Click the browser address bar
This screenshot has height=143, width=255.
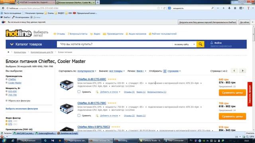[x=81, y=8]
